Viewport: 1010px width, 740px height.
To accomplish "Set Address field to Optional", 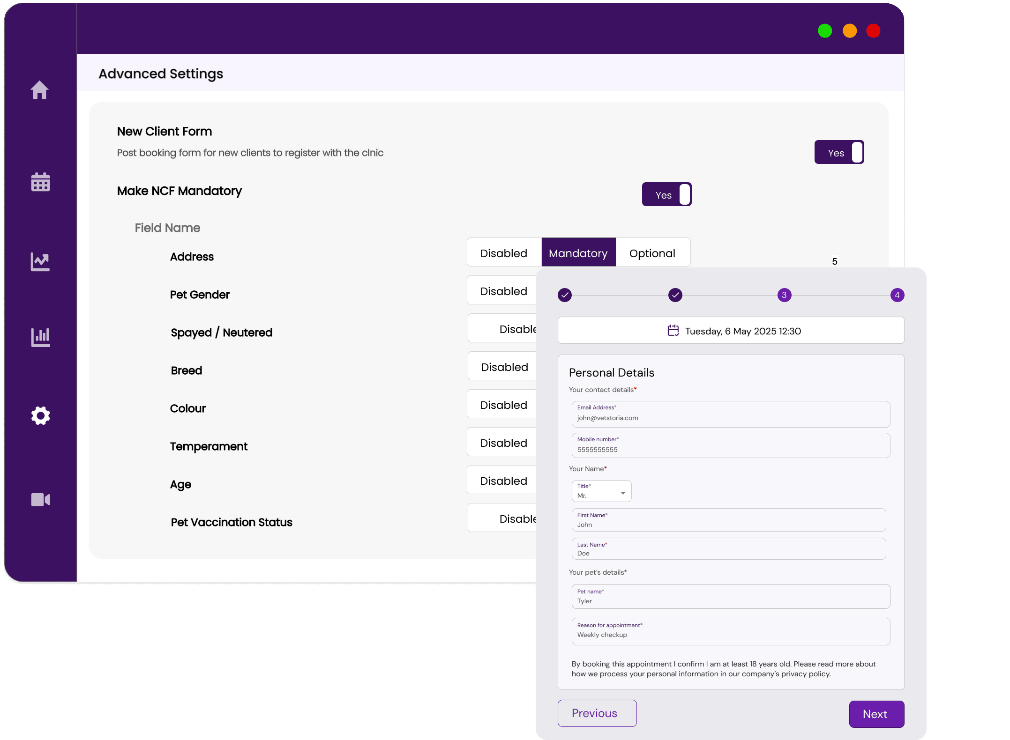I will click(652, 253).
